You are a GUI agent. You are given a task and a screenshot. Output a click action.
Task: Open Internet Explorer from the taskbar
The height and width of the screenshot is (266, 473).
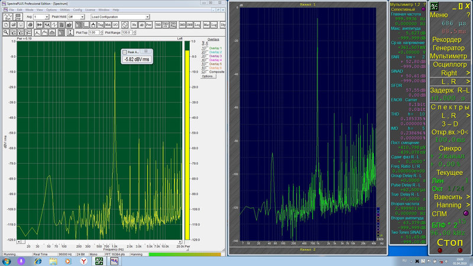pos(38,261)
